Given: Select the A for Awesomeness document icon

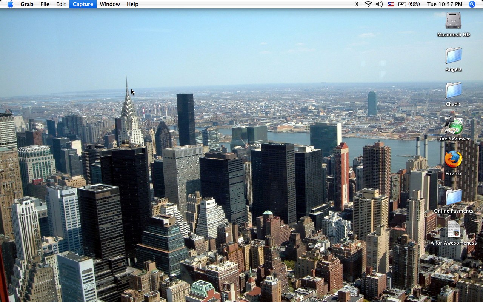Looking at the screenshot, I should click(454, 229).
